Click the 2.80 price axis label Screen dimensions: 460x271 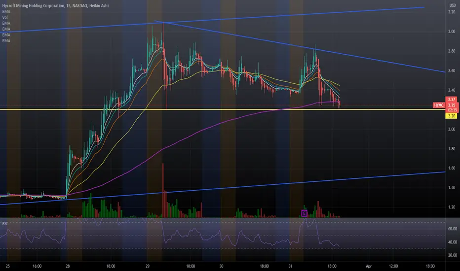[x=452, y=51]
